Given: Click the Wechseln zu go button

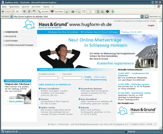Looking at the screenshot, I should (x=153, y=17).
